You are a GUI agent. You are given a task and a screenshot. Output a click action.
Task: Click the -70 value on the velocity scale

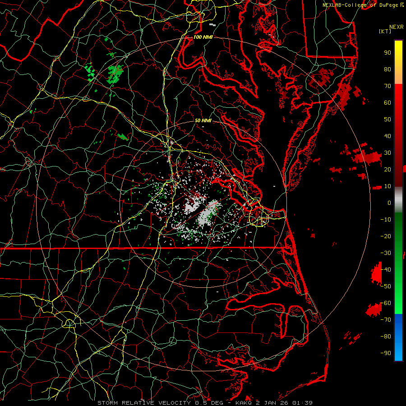click(386, 320)
